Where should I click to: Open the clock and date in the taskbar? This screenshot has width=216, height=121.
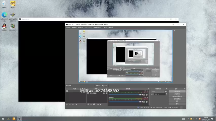click(206, 119)
